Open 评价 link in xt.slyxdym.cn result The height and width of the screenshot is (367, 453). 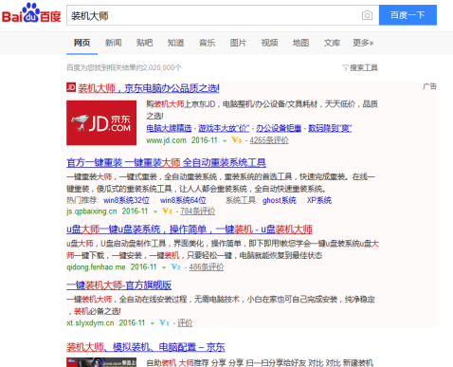tap(185, 322)
